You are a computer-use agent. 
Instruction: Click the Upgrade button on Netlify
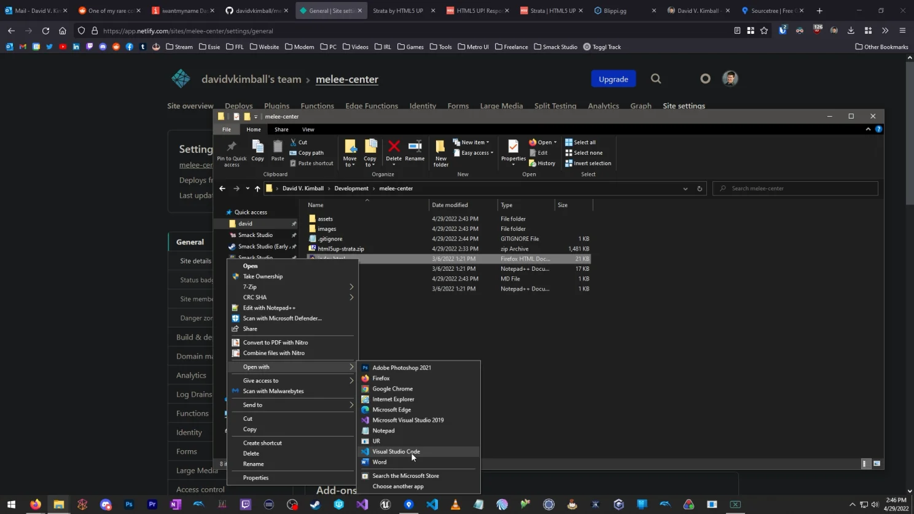click(612, 79)
